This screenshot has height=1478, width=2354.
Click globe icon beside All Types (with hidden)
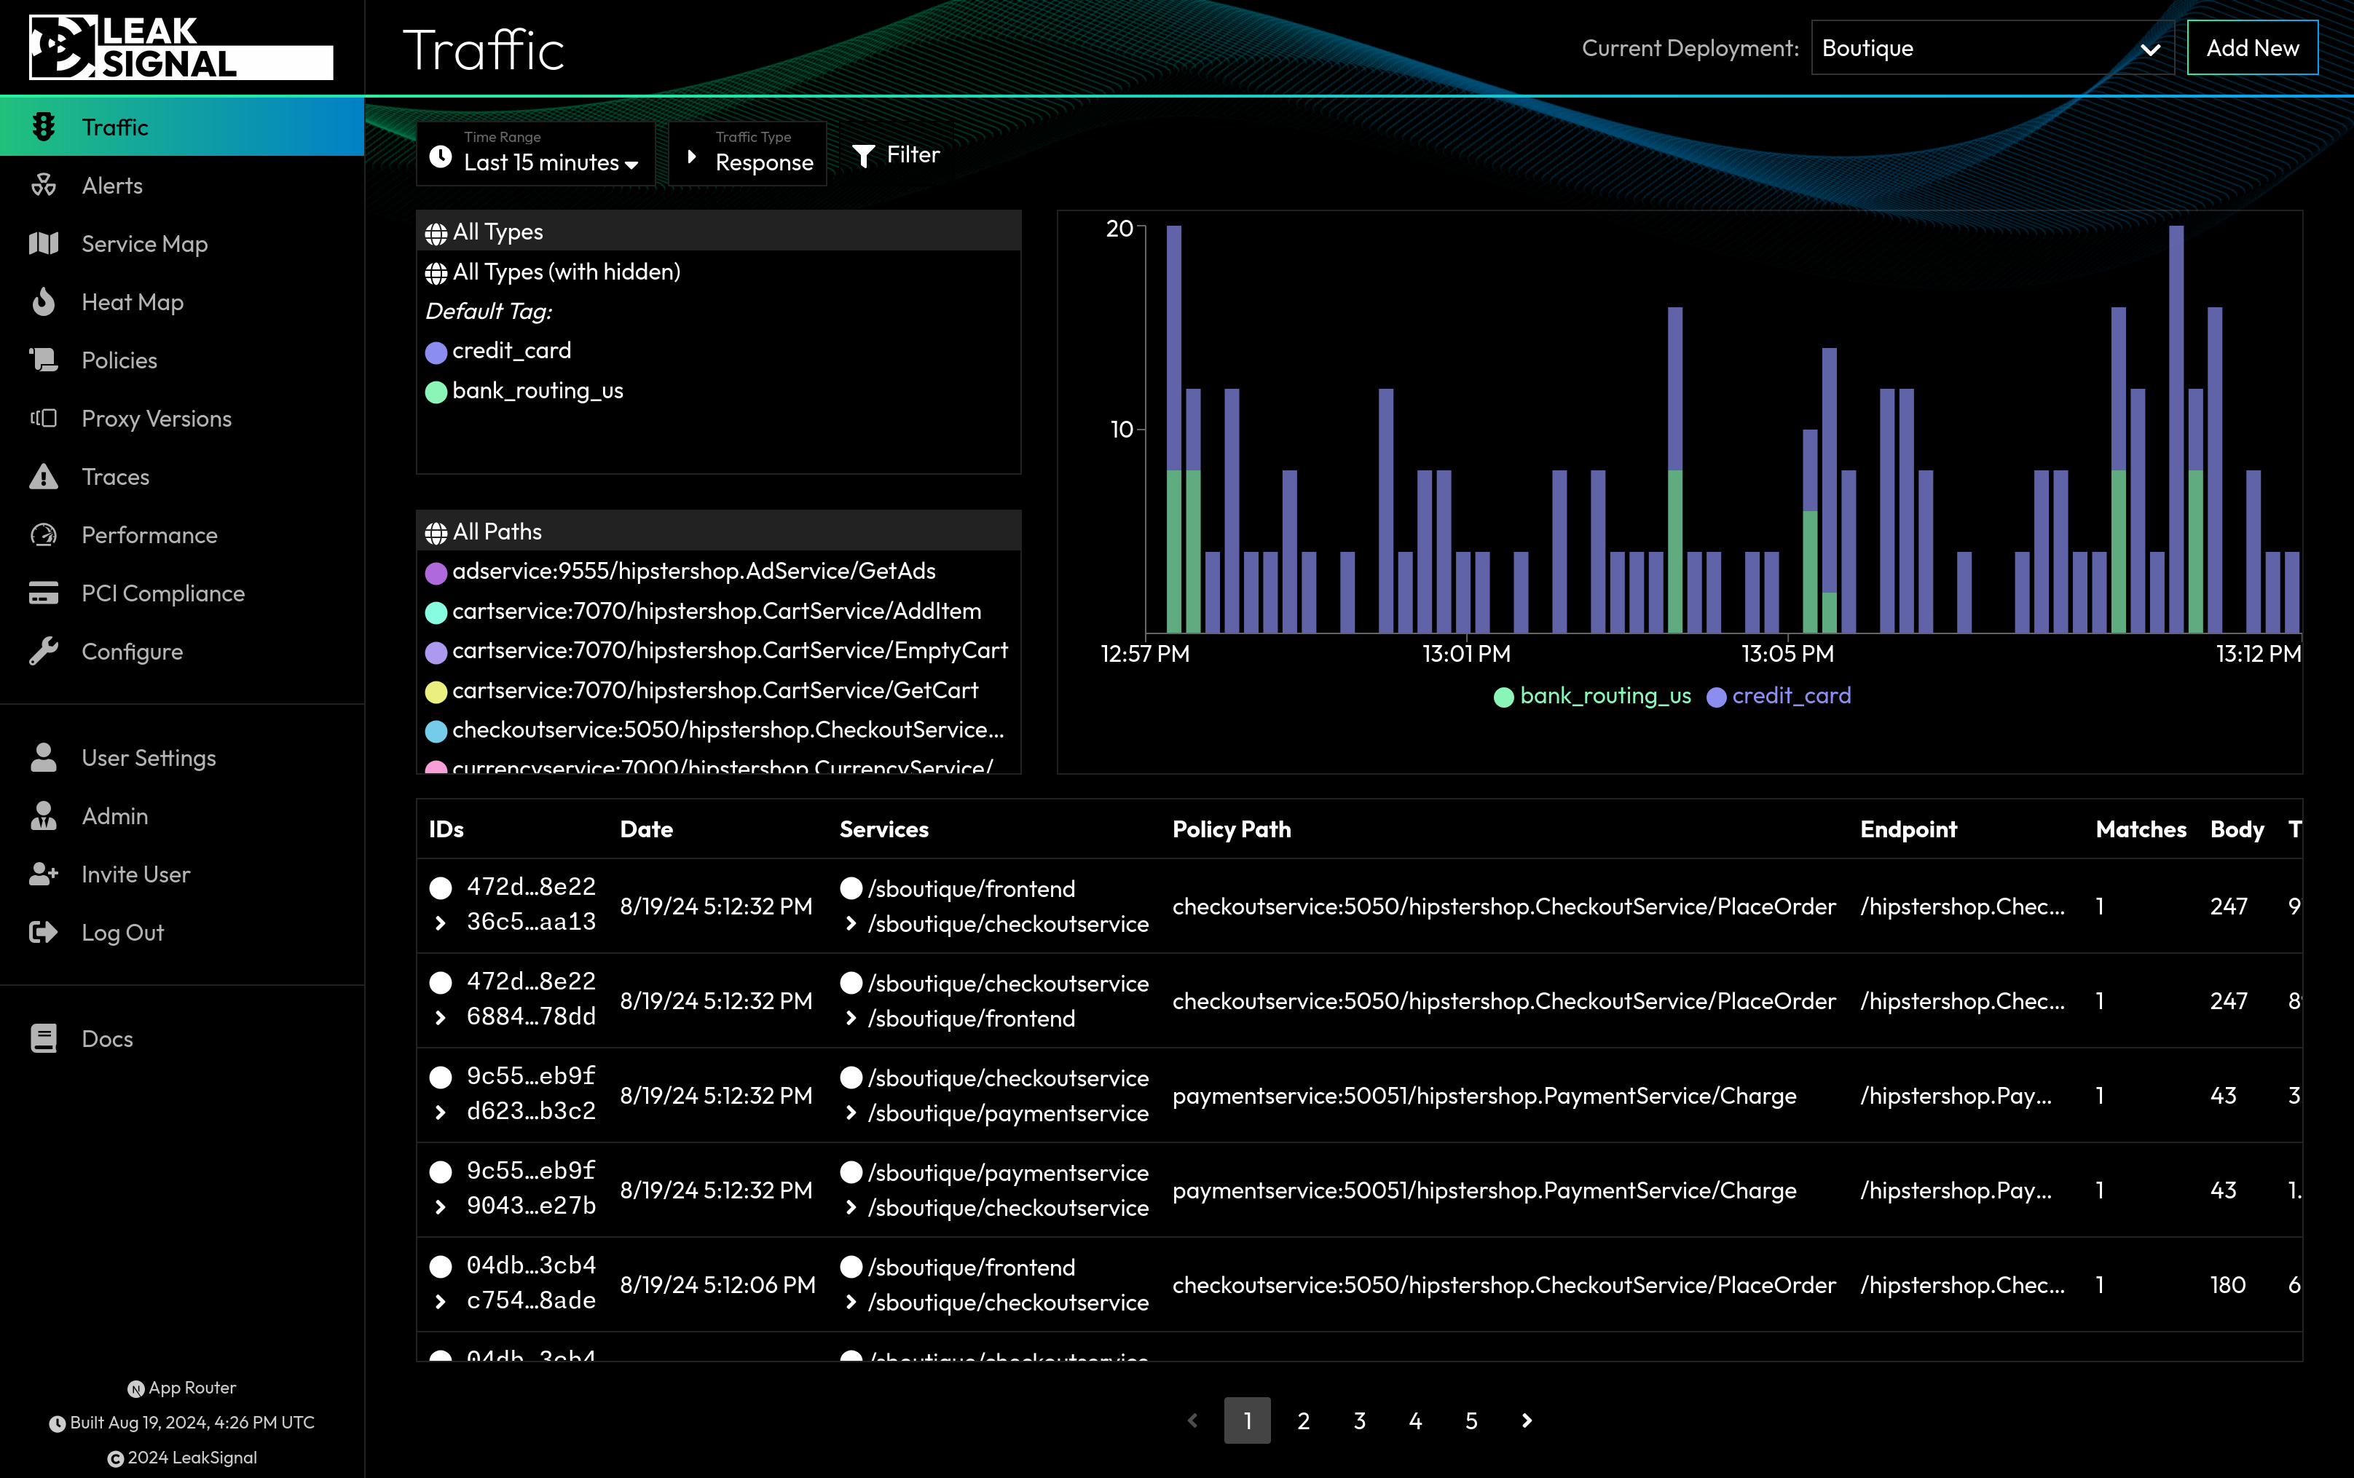(436, 274)
